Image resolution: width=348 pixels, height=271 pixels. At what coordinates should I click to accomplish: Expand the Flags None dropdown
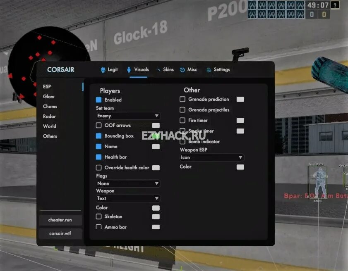click(128, 183)
